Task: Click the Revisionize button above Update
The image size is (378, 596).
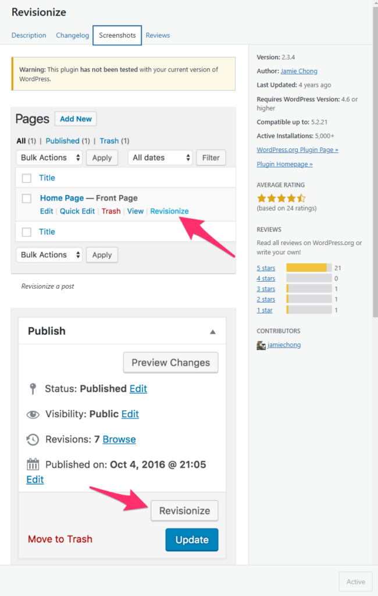Action: pyautogui.click(x=184, y=511)
